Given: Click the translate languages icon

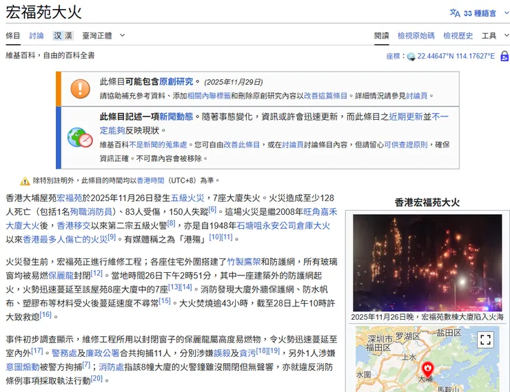Looking at the screenshot, I should coord(455,13).
